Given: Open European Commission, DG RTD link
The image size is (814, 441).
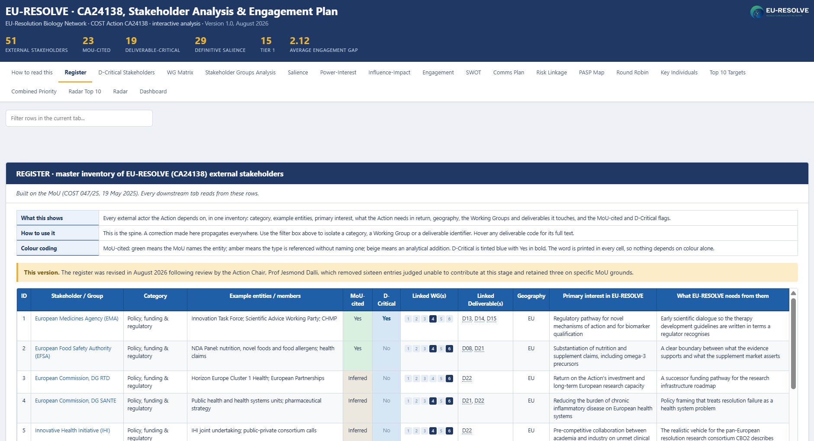Looking at the screenshot, I should [72, 378].
